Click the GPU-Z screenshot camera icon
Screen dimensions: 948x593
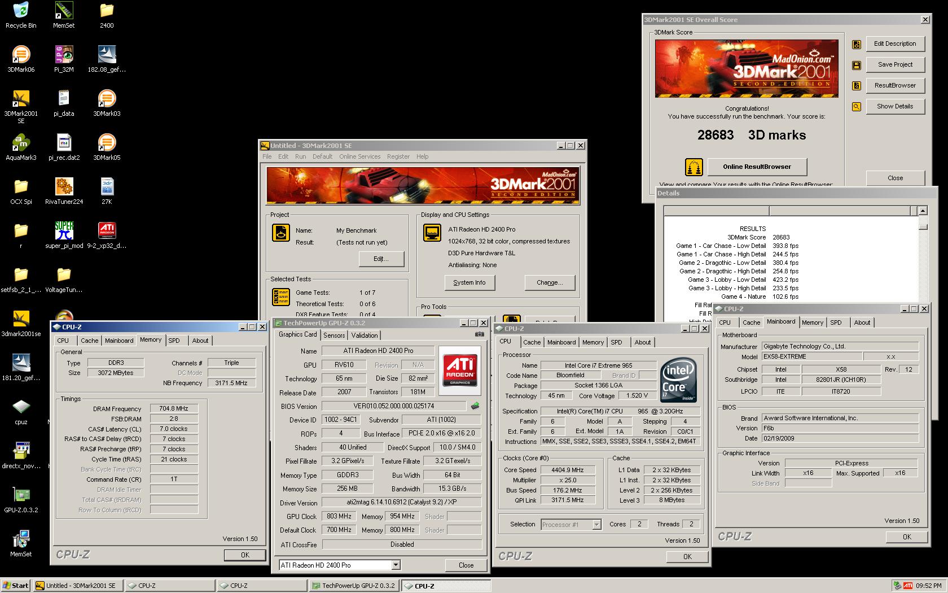tap(479, 334)
